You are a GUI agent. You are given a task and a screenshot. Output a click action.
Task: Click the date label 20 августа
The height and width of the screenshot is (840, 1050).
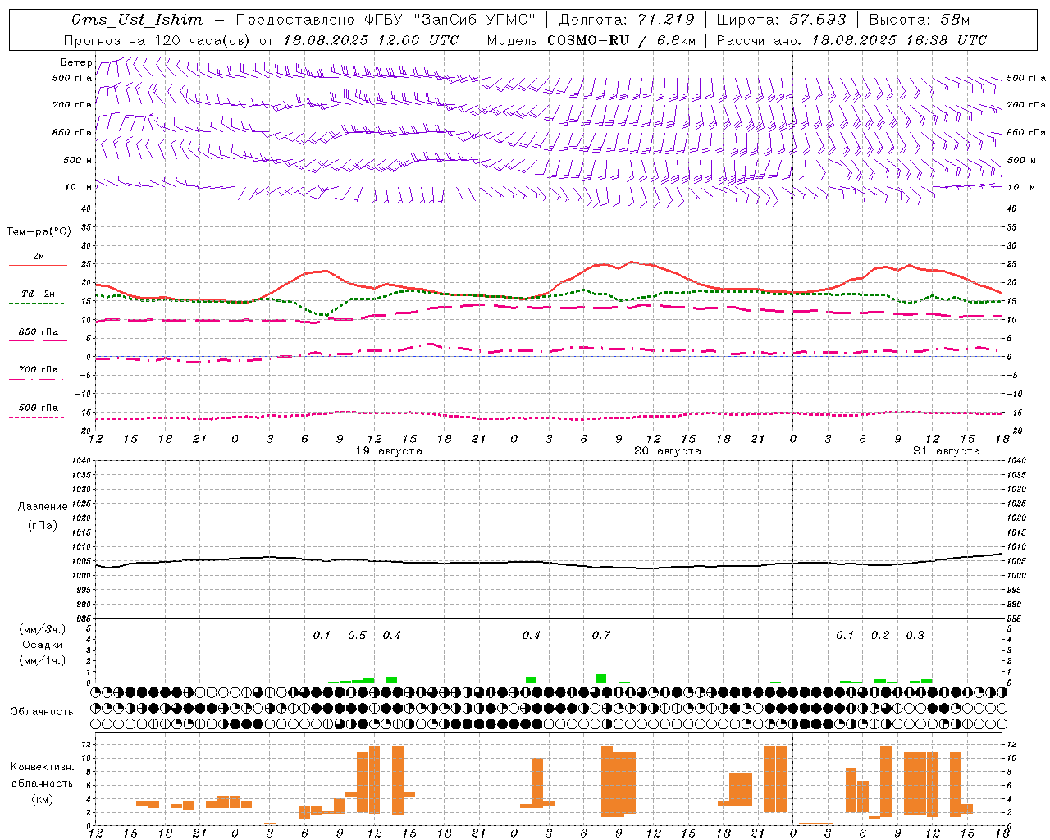[668, 451]
